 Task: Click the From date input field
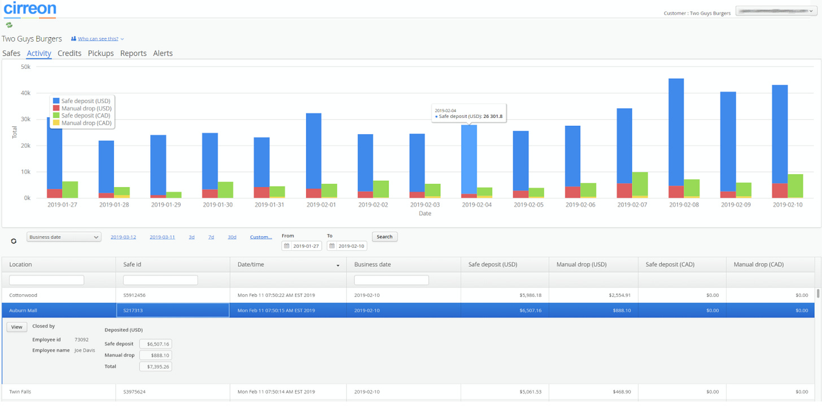click(301, 246)
